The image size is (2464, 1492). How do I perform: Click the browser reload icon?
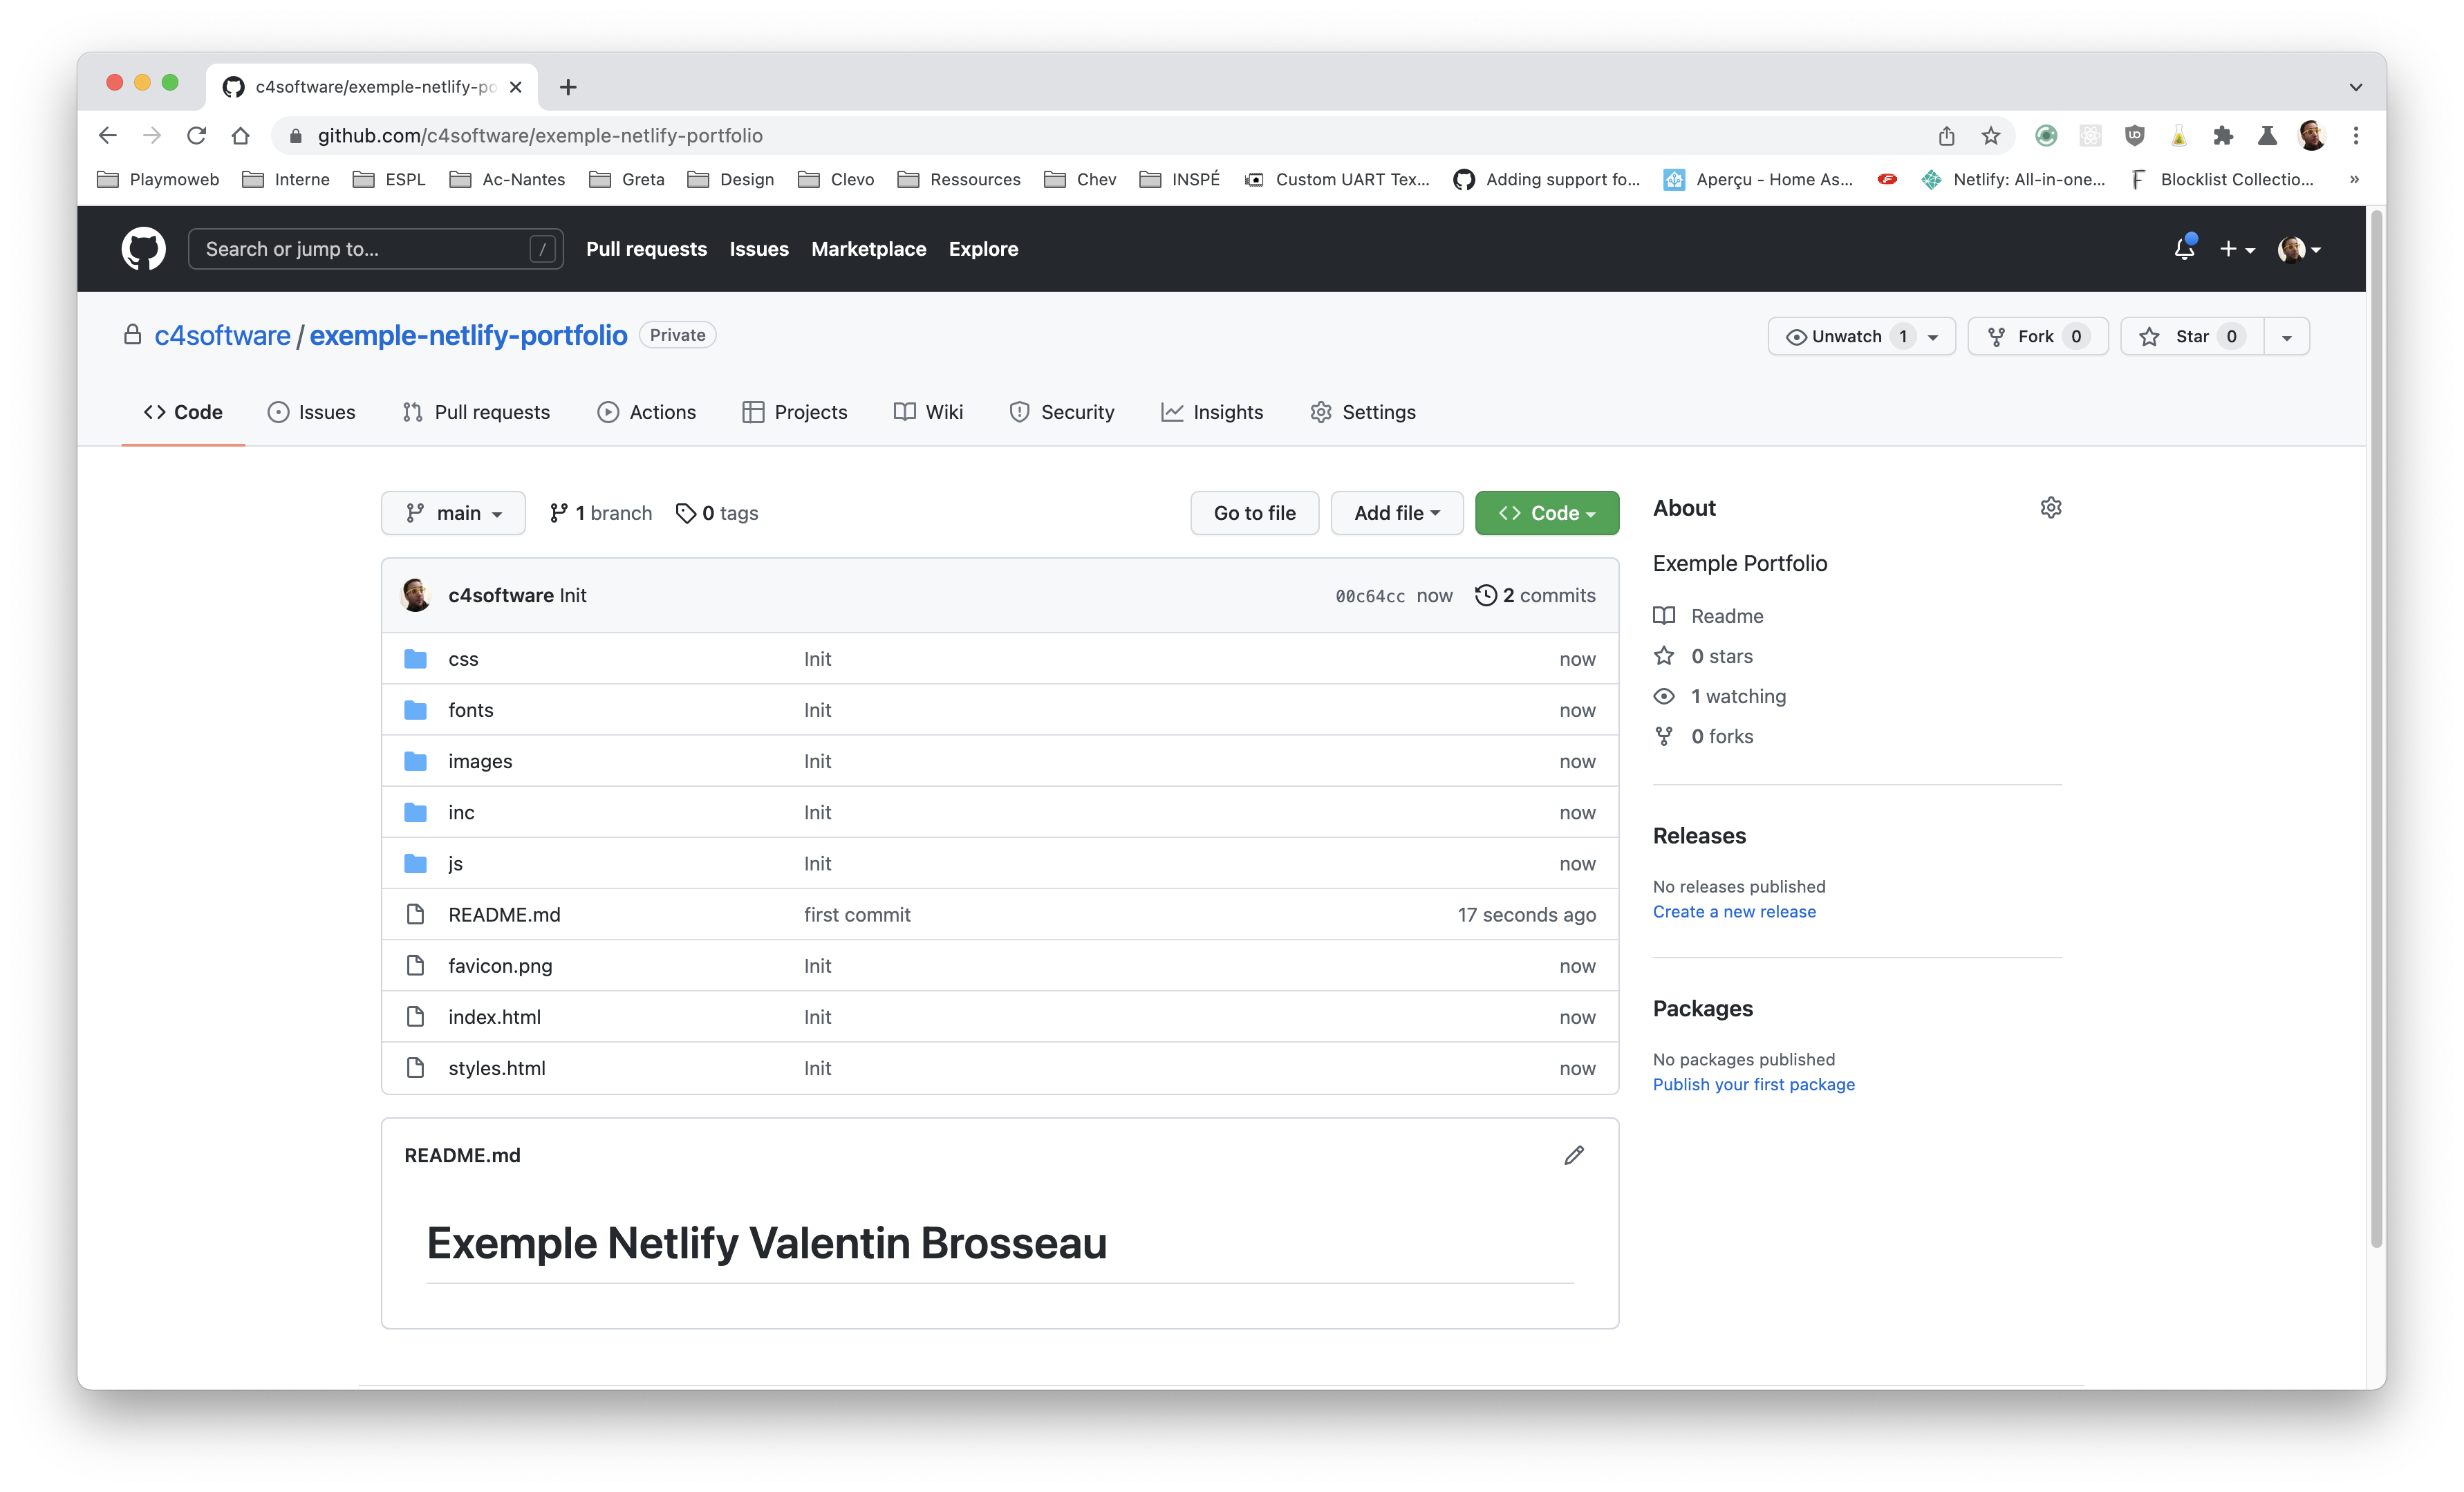[197, 136]
